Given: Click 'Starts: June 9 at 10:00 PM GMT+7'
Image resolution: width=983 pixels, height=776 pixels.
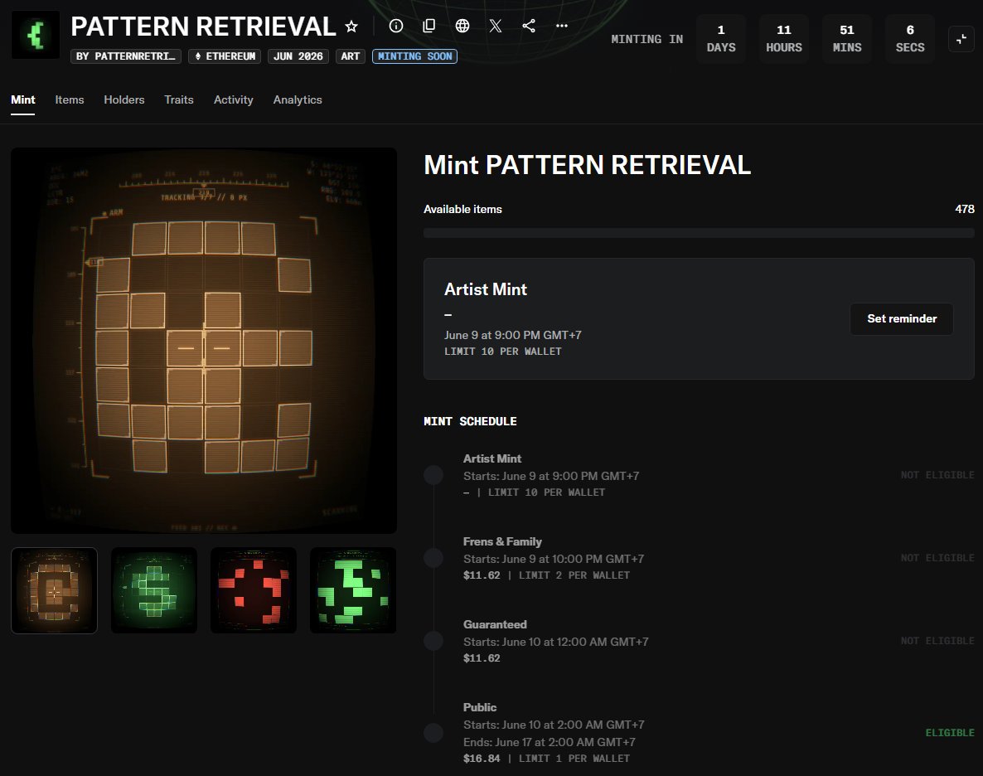Looking at the screenshot, I should pyautogui.click(x=554, y=559).
